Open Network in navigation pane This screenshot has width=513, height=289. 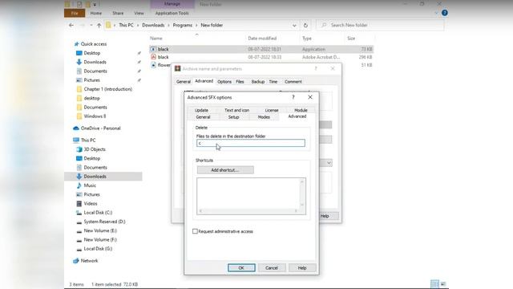click(x=89, y=261)
